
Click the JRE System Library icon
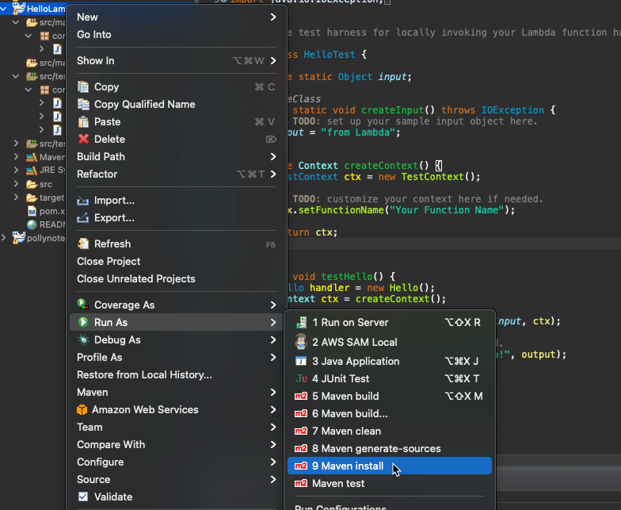32,171
